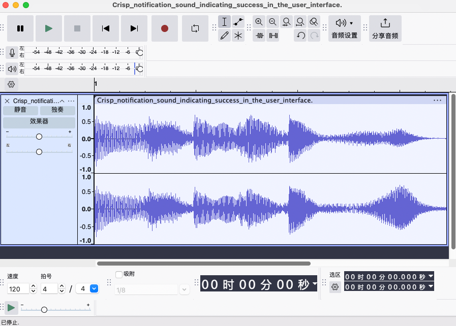Click the clip title bar text
Screen dimensions: 456x326
[205, 100]
